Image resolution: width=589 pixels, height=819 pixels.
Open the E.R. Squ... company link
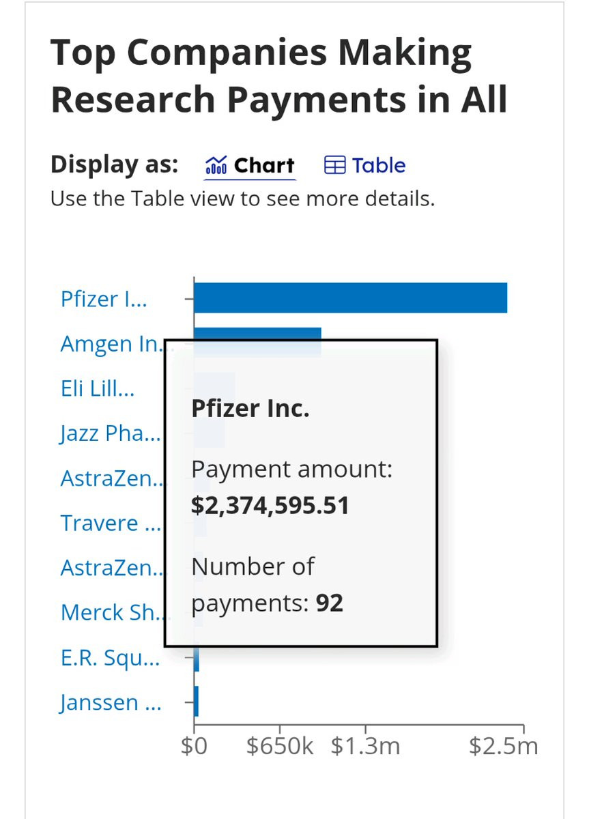(x=111, y=657)
